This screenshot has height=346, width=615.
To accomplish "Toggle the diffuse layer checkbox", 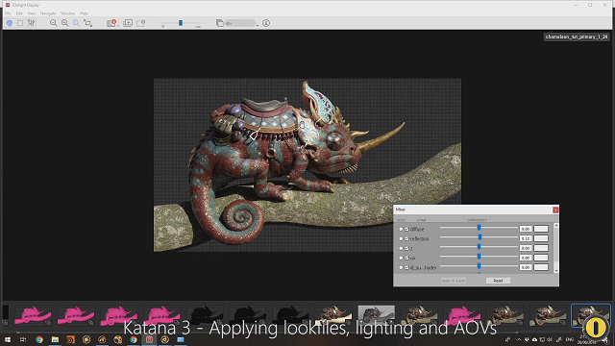I will click(406, 229).
